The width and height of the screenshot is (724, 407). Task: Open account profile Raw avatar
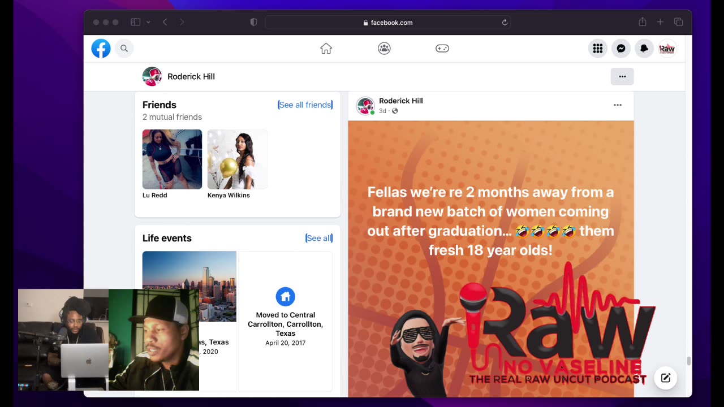[667, 49]
